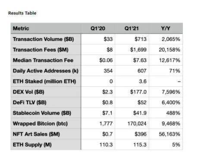The height and width of the screenshot is (160, 208).
Task: Click the ETH Supply (M) row label
Action: (x=32, y=145)
